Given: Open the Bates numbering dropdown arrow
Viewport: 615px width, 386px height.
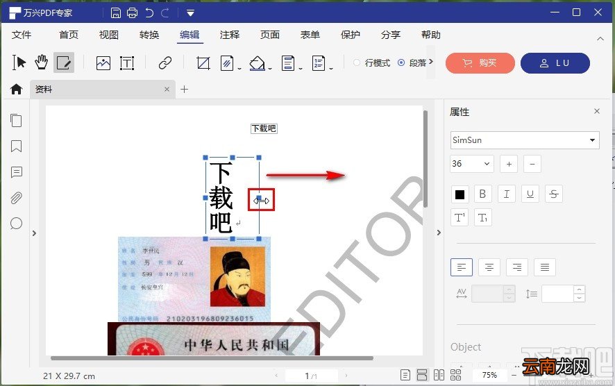Looking at the screenshot, I should pyautogui.click(x=331, y=69).
